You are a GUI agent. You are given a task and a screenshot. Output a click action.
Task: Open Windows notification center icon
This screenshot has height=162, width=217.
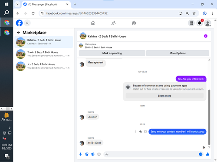7,156
